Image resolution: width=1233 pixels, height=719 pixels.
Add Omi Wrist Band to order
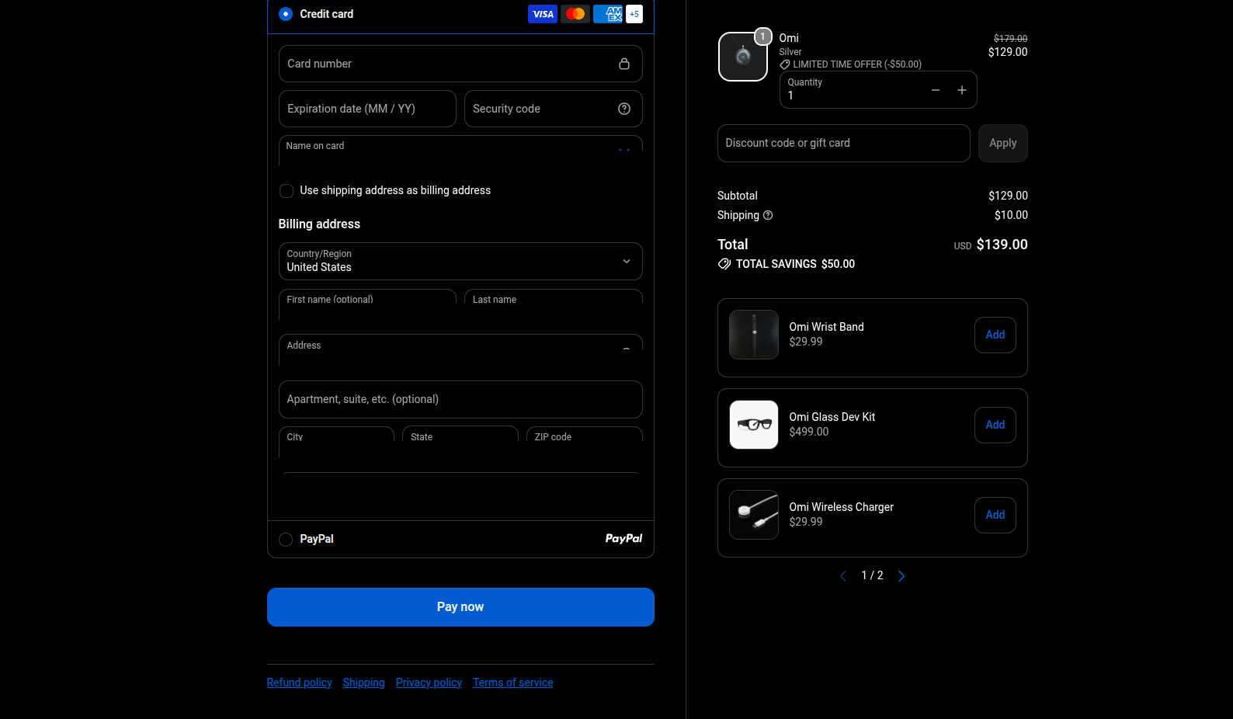[995, 335]
